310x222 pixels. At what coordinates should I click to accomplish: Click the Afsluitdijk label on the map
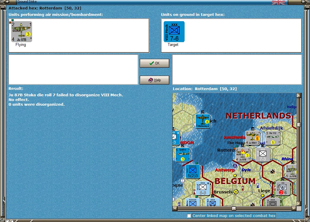(271, 128)
